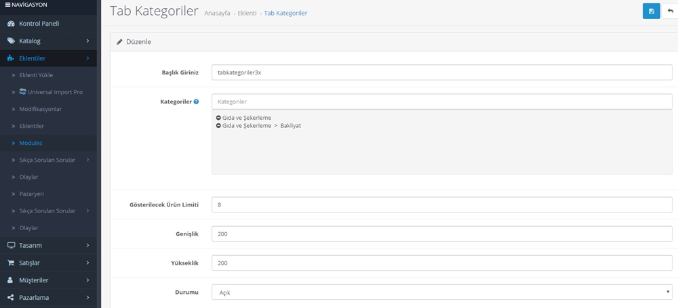Focus the Kategoriler search input

pos(441,102)
